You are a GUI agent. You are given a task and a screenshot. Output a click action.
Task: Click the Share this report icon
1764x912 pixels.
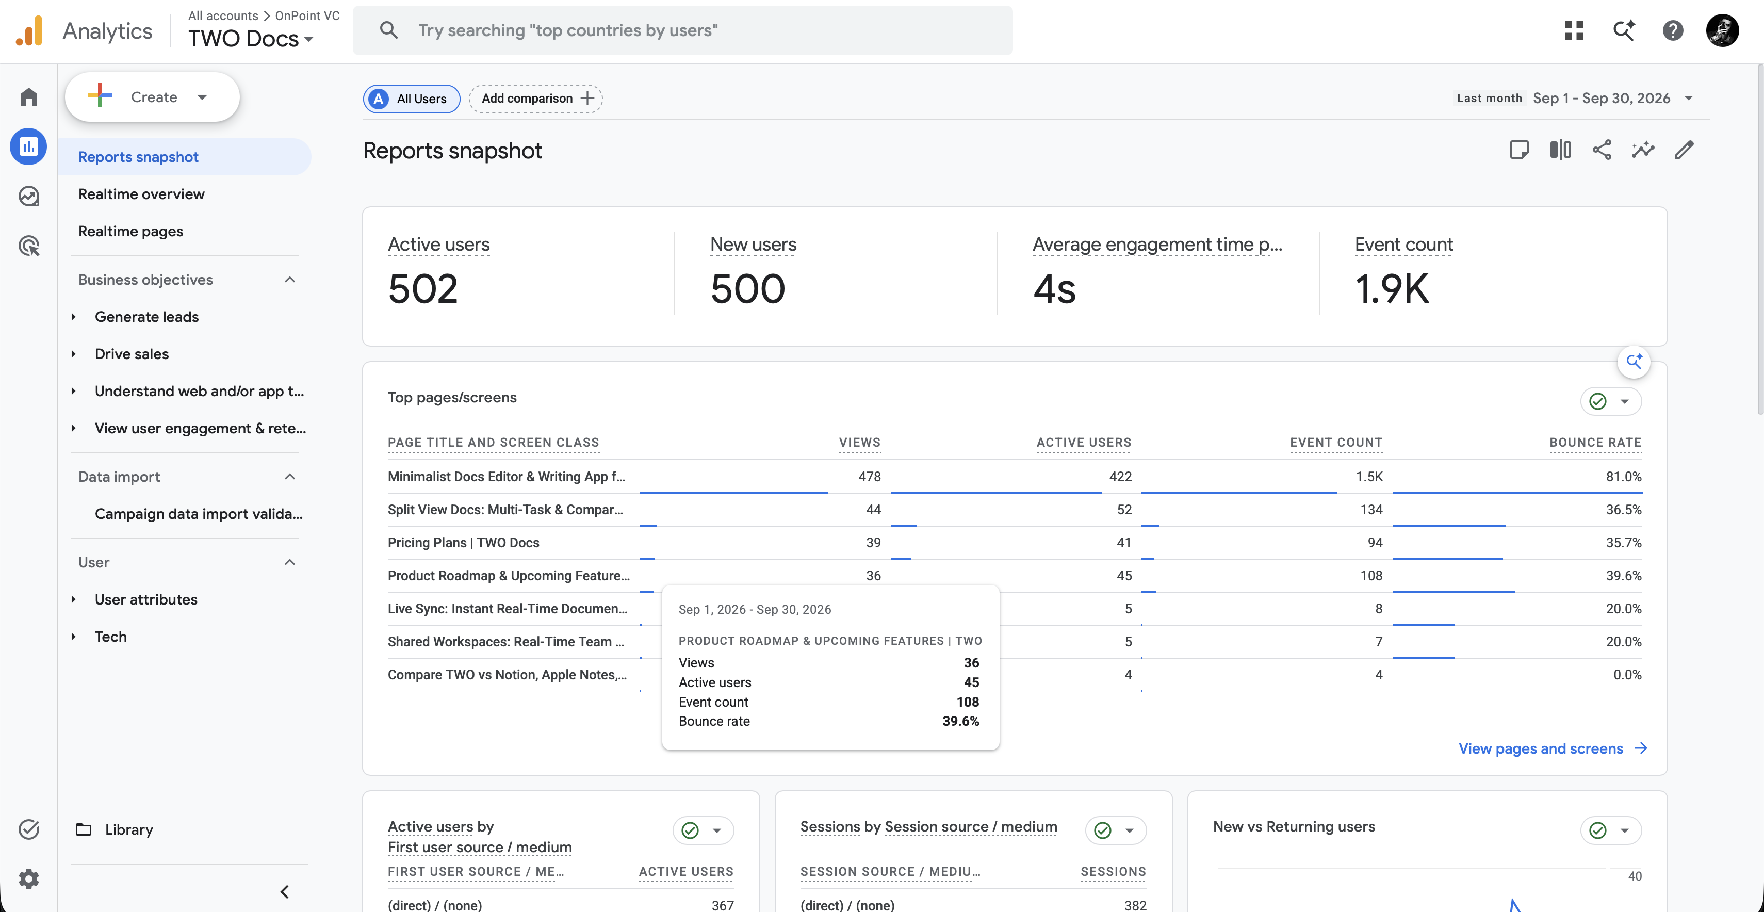coord(1602,150)
